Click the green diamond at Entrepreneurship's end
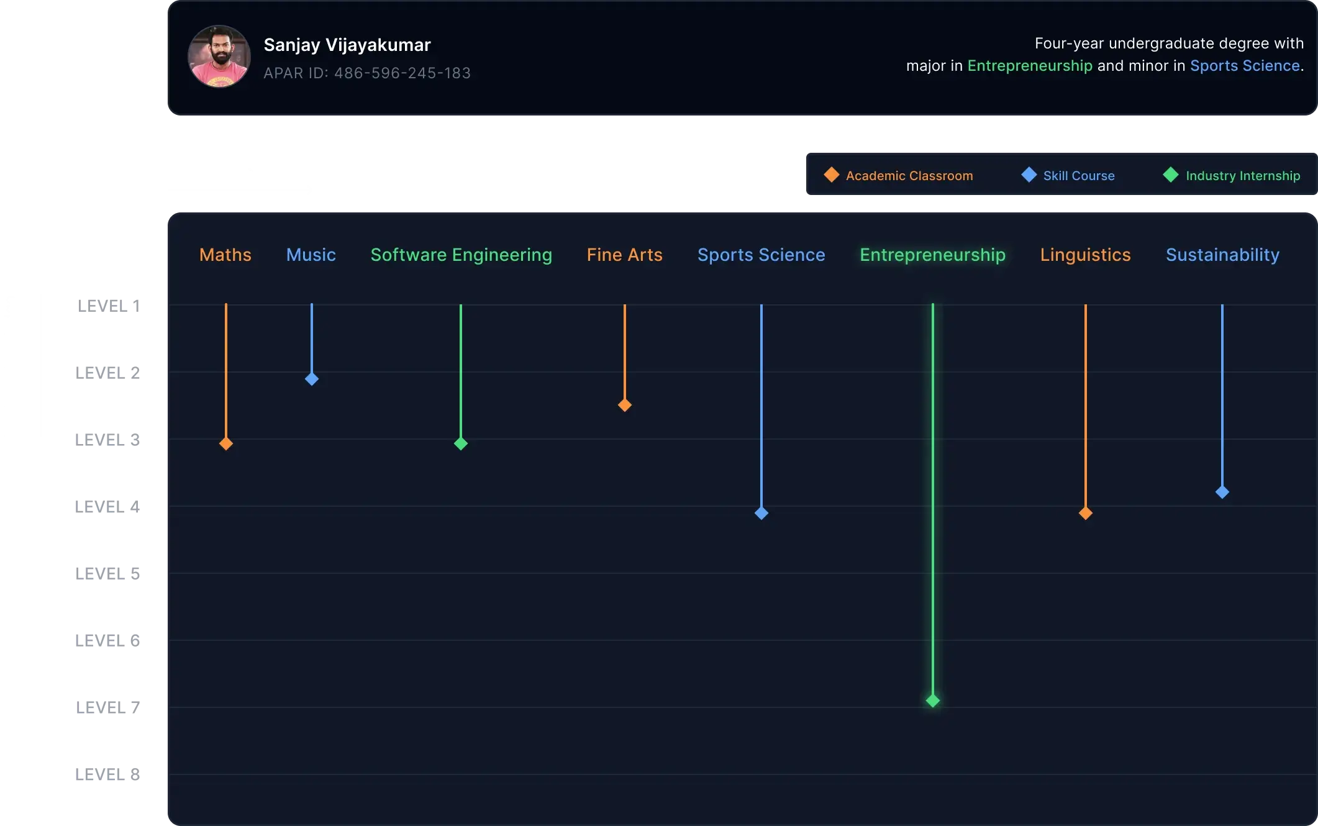 (x=933, y=701)
